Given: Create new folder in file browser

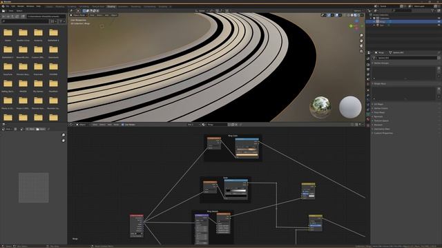Looking at the screenshot, I should (x=23, y=17).
